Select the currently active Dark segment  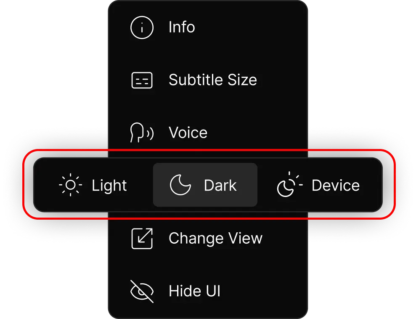(x=205, y=185)
